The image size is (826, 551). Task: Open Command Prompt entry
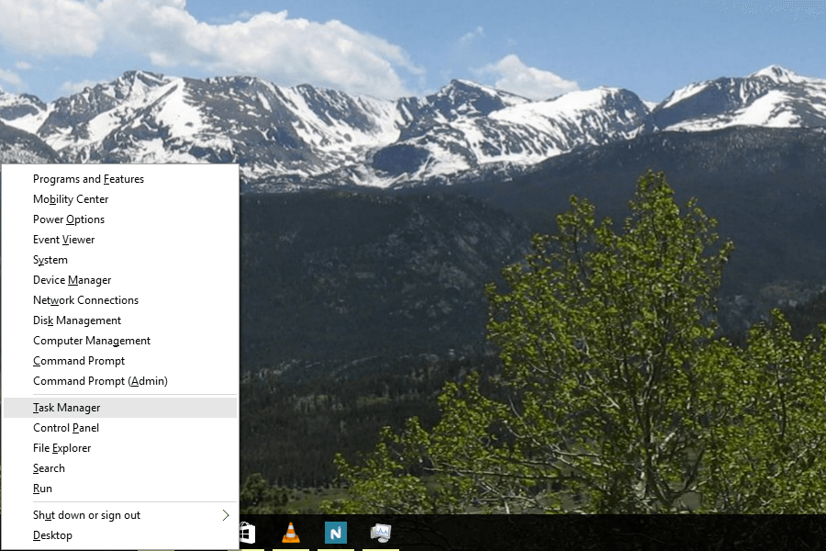[120, 361]
